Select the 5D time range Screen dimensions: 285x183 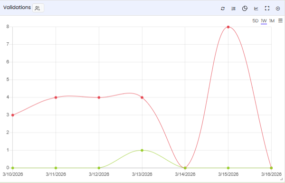tap(255, 21)
